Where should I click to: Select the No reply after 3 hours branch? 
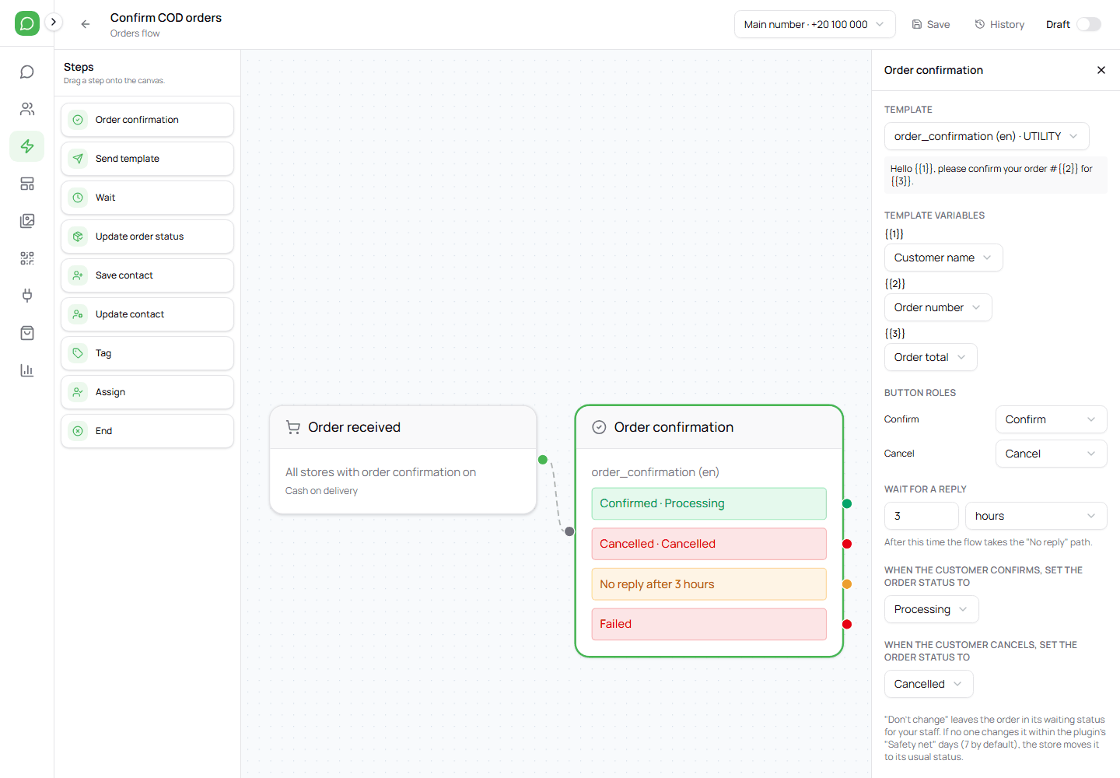[709, 584]
